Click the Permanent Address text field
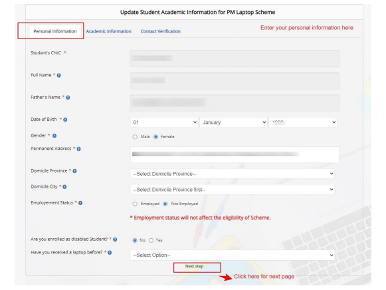 coord(235,155)
